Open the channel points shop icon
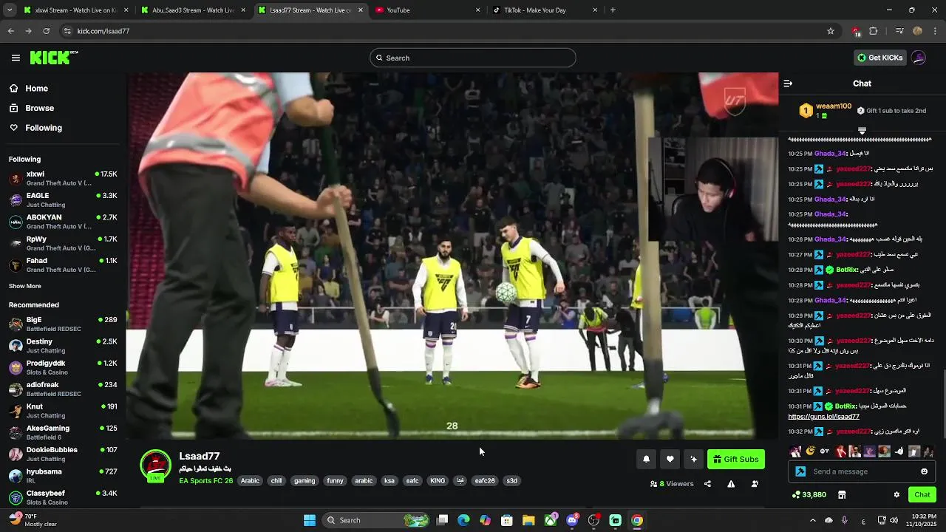 coord(841,494)
